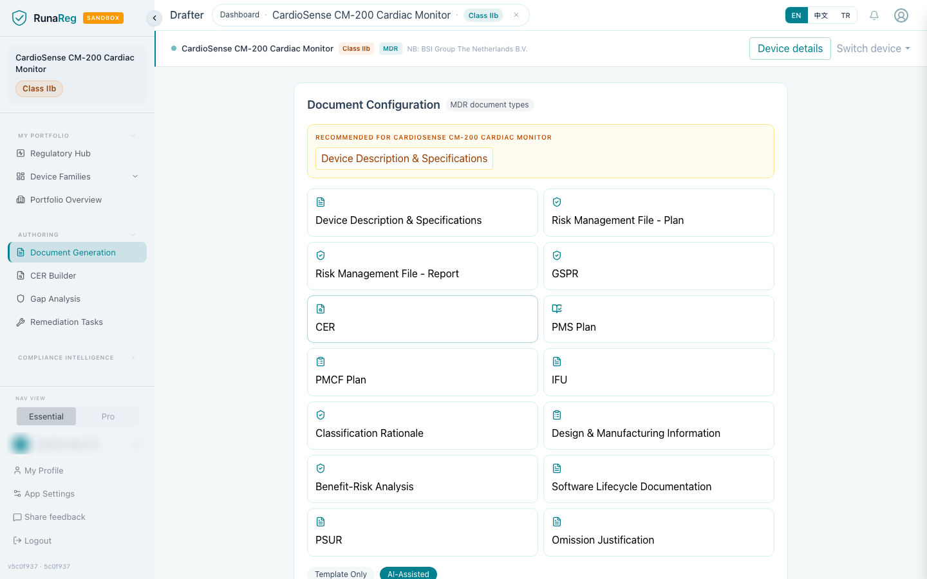Screen dimensions: 927x579
Task: Click the PSUR document icon
Action: pyautogui.click(x=321, y=522)
